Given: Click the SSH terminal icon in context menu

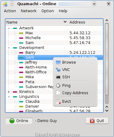Looking at the screenshot, I should (x=58, y=77).
